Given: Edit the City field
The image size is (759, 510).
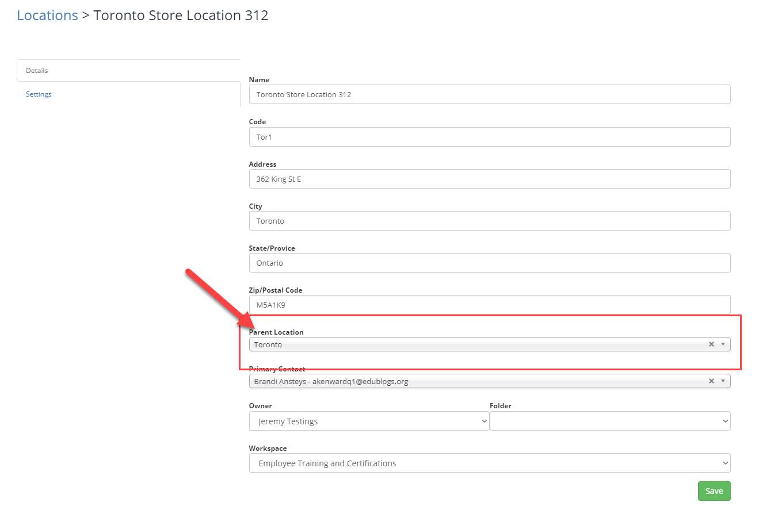Looking at the screenshot, I should pos(490,221).
